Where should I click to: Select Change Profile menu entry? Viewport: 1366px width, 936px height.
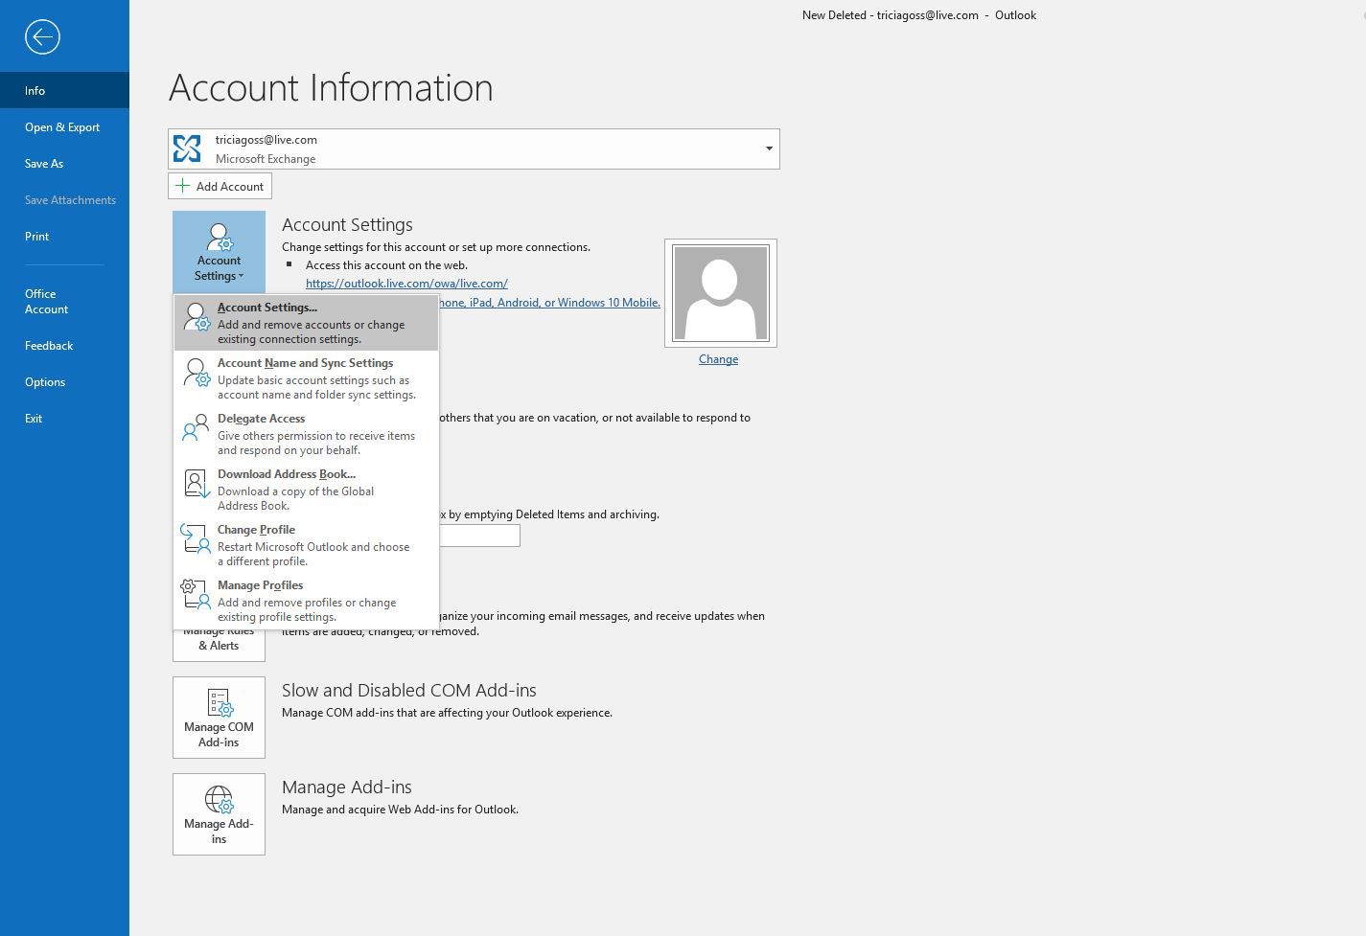point(306,545)
